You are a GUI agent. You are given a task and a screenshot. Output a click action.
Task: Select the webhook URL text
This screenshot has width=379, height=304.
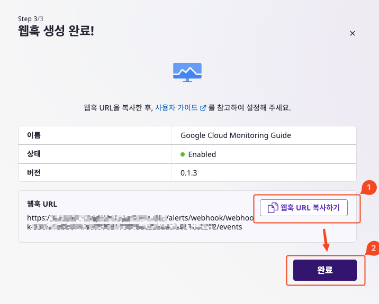(140, 223)
